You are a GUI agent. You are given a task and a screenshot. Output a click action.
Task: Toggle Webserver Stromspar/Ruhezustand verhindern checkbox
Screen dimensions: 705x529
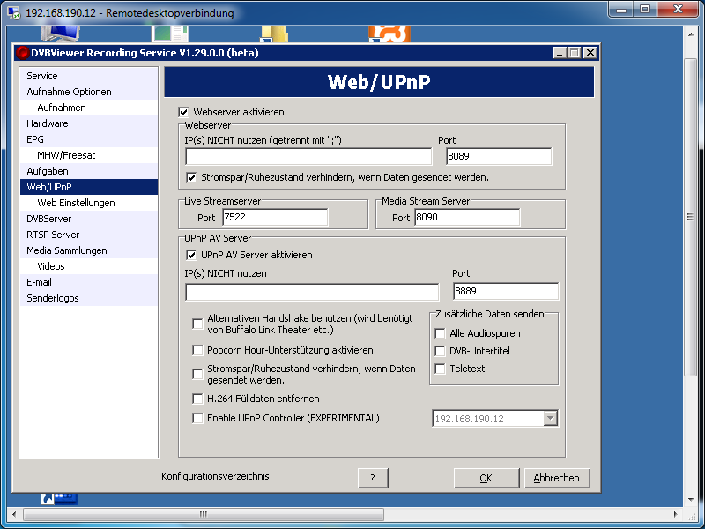pyautogui.click(x=191, y=177)
